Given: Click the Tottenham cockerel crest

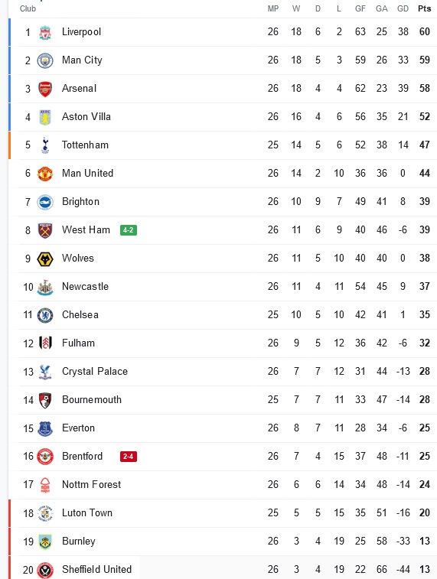Looking at the screenshot, I should click(x=45, y=145).
